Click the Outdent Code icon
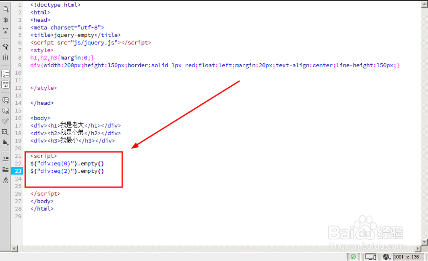The height and width of the screenshot is (261, 428). 6,169
